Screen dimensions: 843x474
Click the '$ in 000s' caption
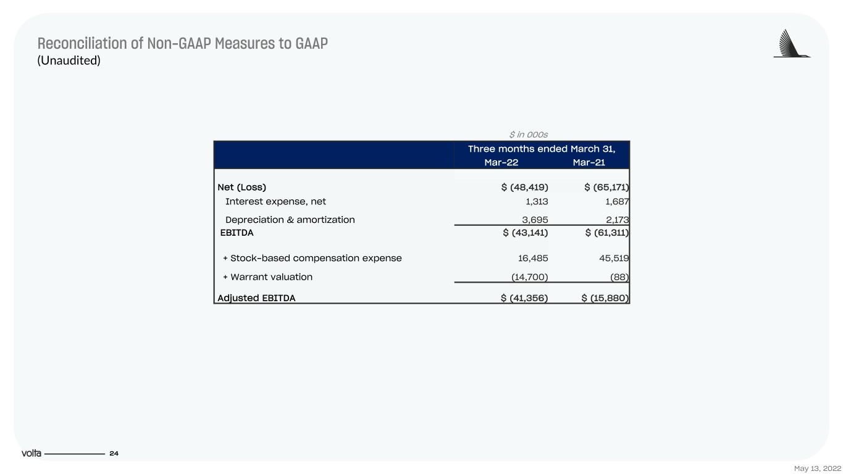pos(529,135)
